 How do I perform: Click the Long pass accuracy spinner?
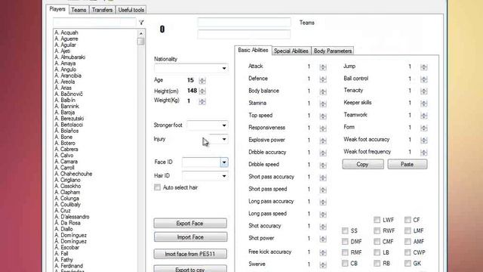click(323, 202)
